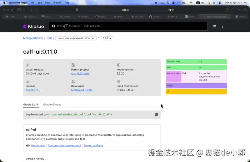
Task: Switch to the Gradle Groovy tab
Action: click(x=52, y=105)
